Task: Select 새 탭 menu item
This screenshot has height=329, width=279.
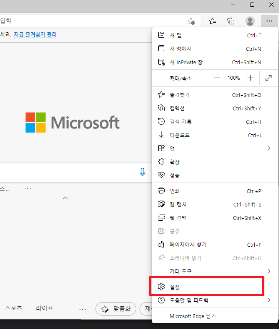Action: pyautogui.click(x=214, y=35)
